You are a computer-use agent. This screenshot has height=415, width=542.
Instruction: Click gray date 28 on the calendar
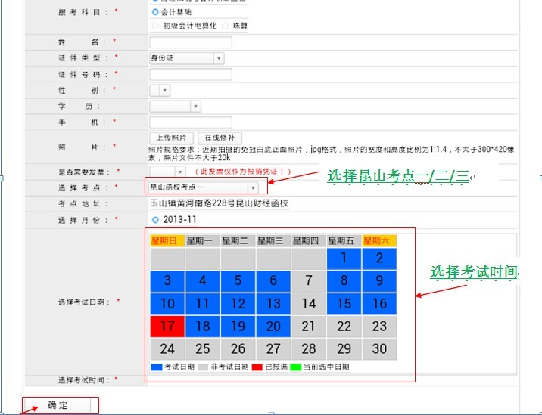(x=309, y=349)
